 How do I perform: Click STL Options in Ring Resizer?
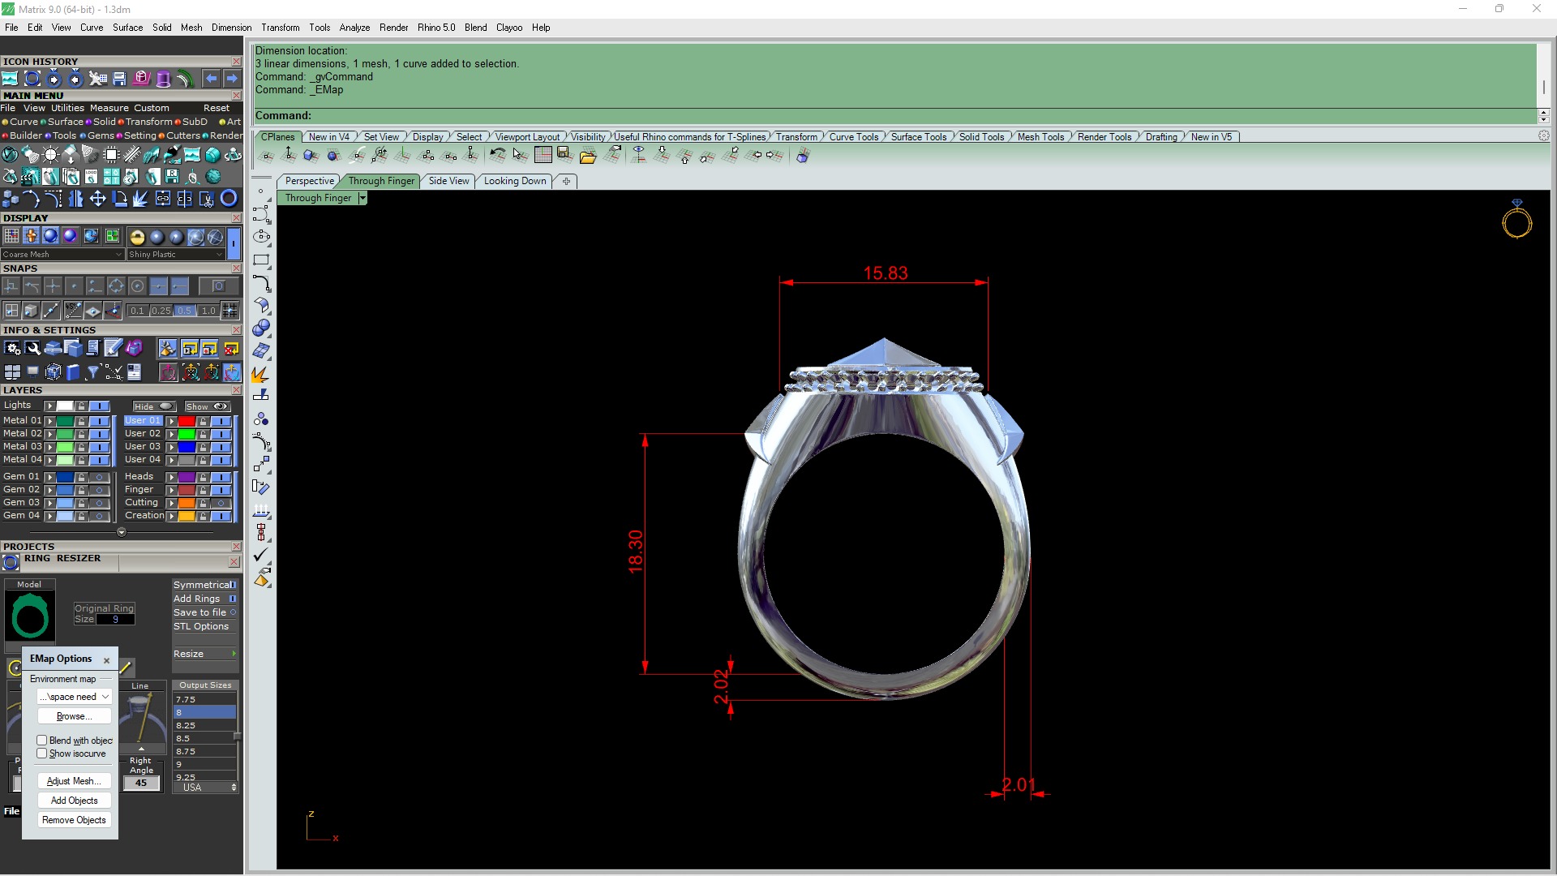click(201, 626)
